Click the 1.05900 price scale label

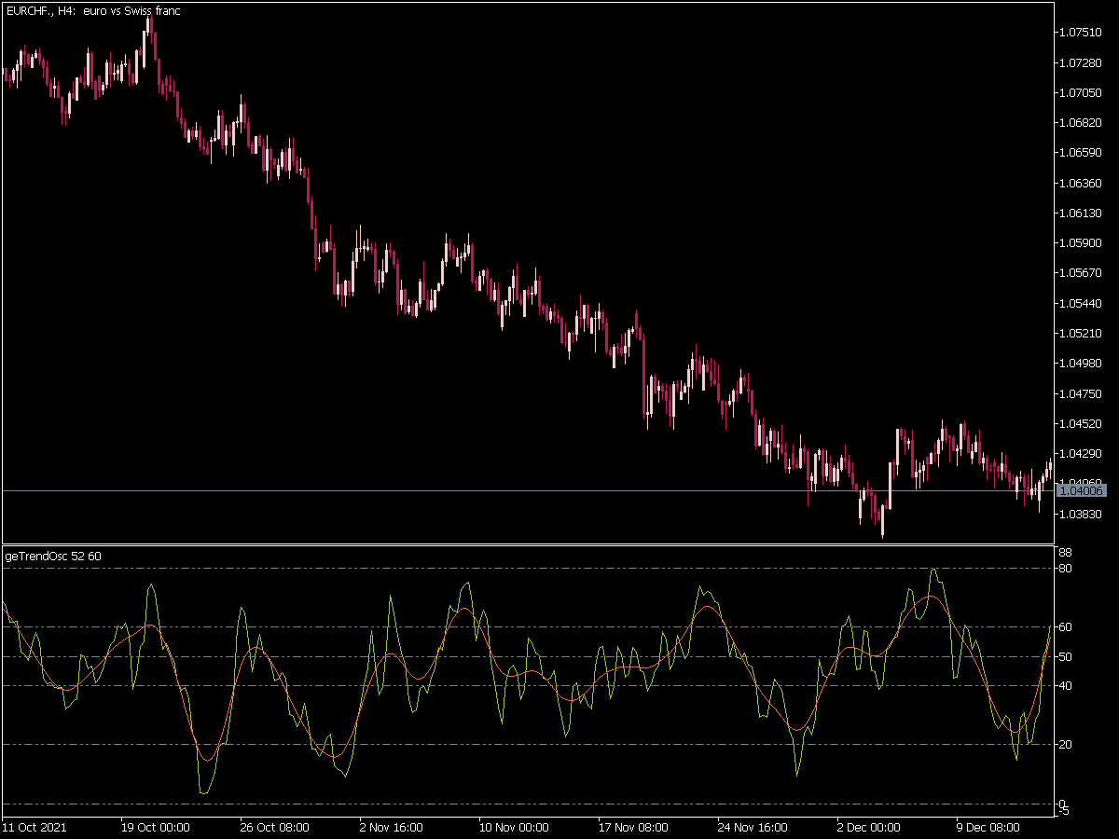point(1081,243)
